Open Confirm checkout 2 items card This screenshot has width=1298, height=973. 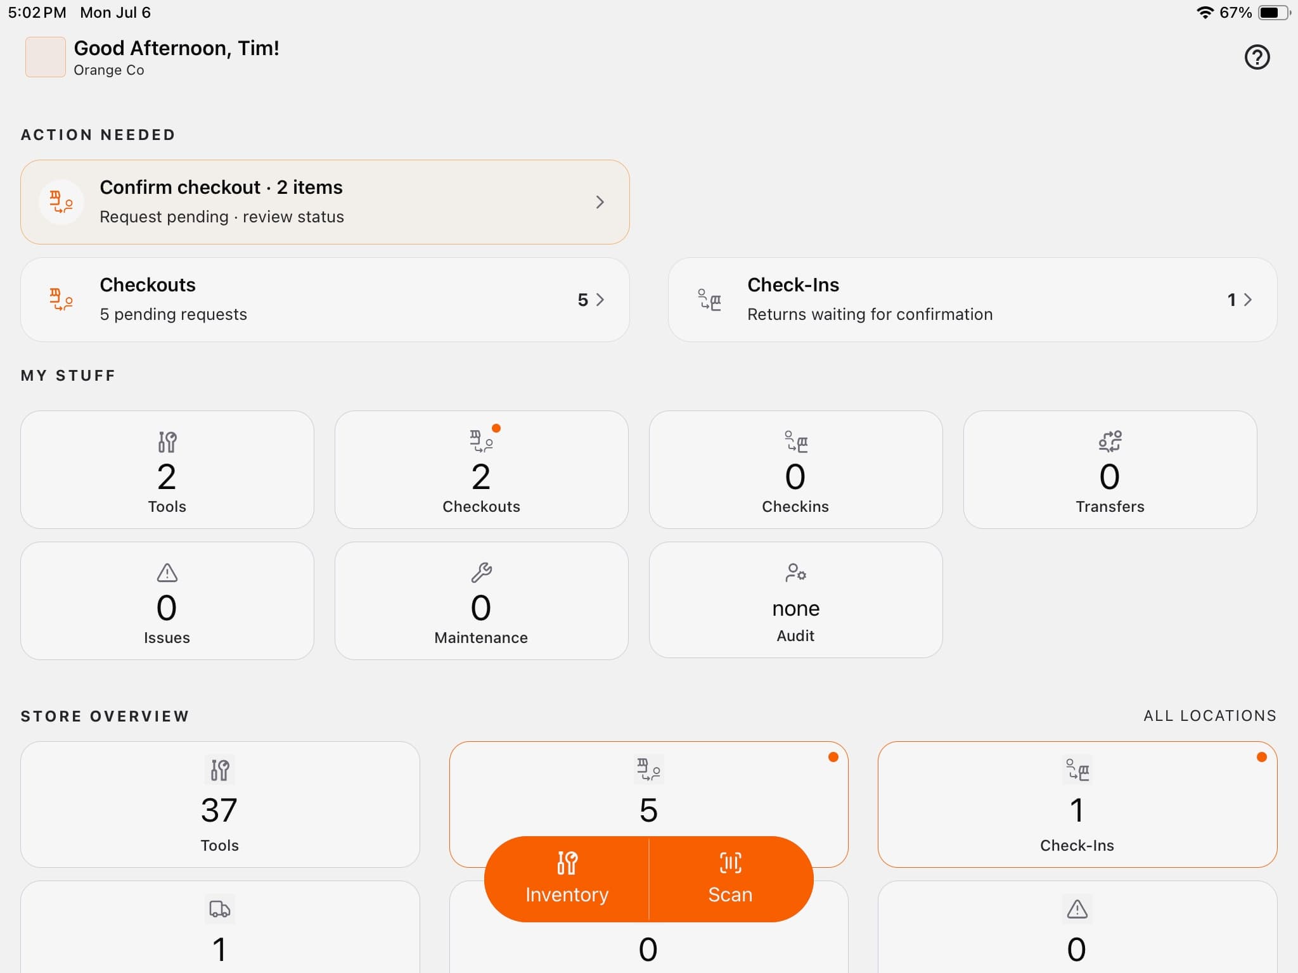coord(324,202)
